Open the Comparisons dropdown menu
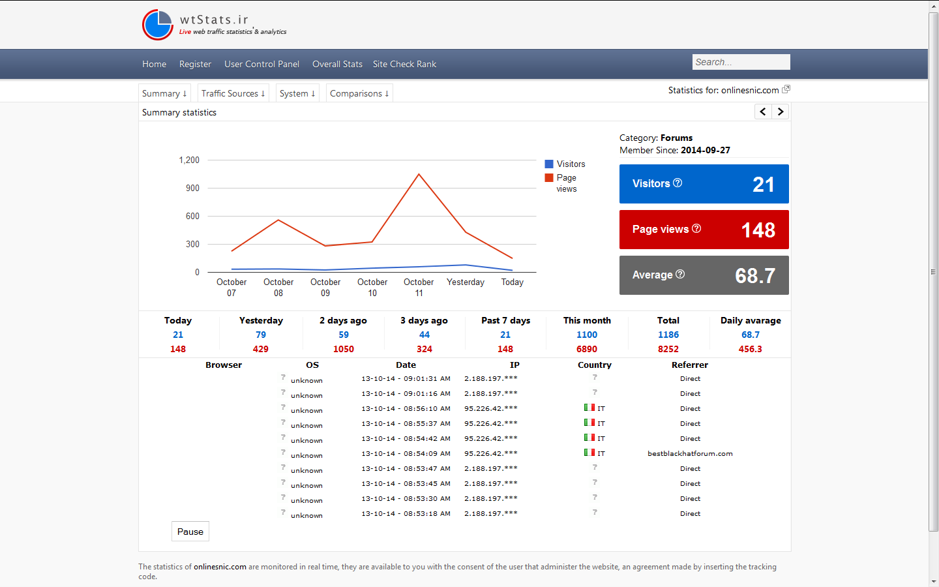The image size is (939, 587). [359, 93]
